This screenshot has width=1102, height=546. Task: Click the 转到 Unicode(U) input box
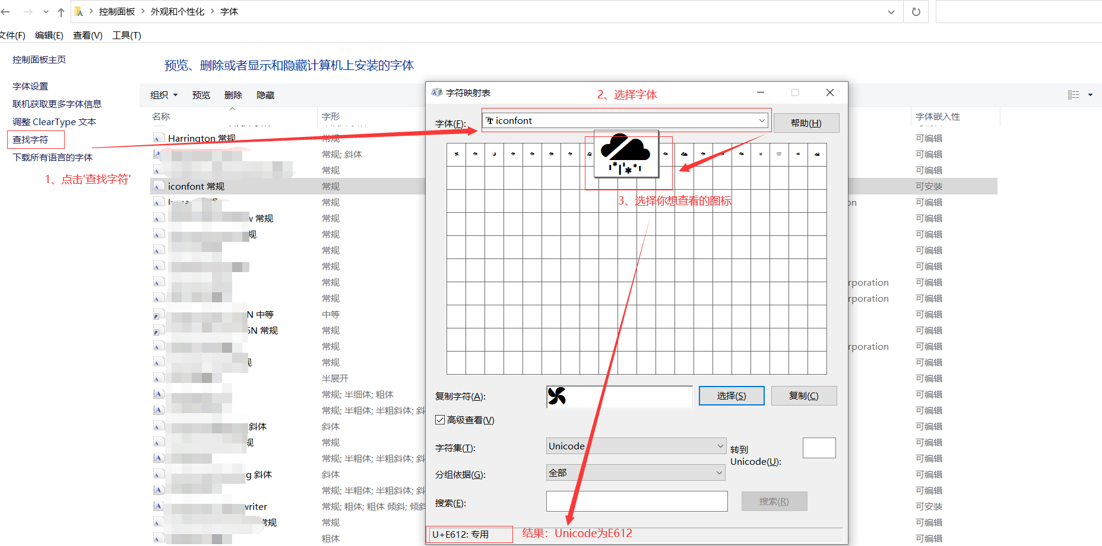[819, 448]
